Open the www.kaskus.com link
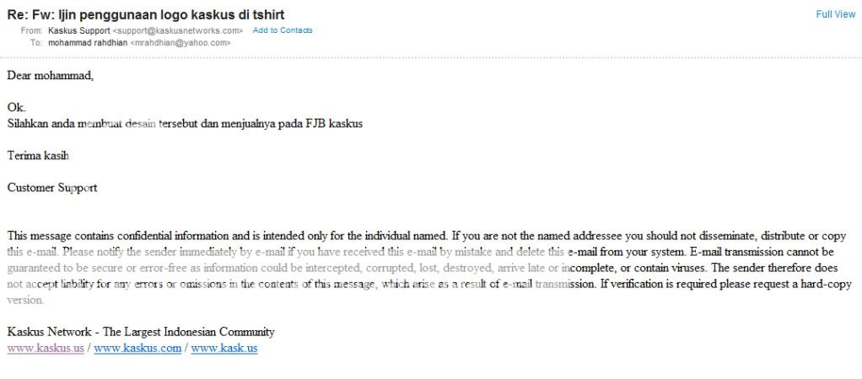 pos(137,348)
